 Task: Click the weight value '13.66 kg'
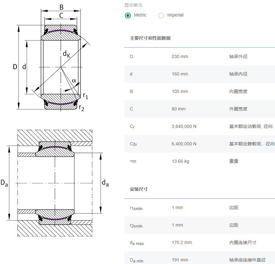[180, 161]
